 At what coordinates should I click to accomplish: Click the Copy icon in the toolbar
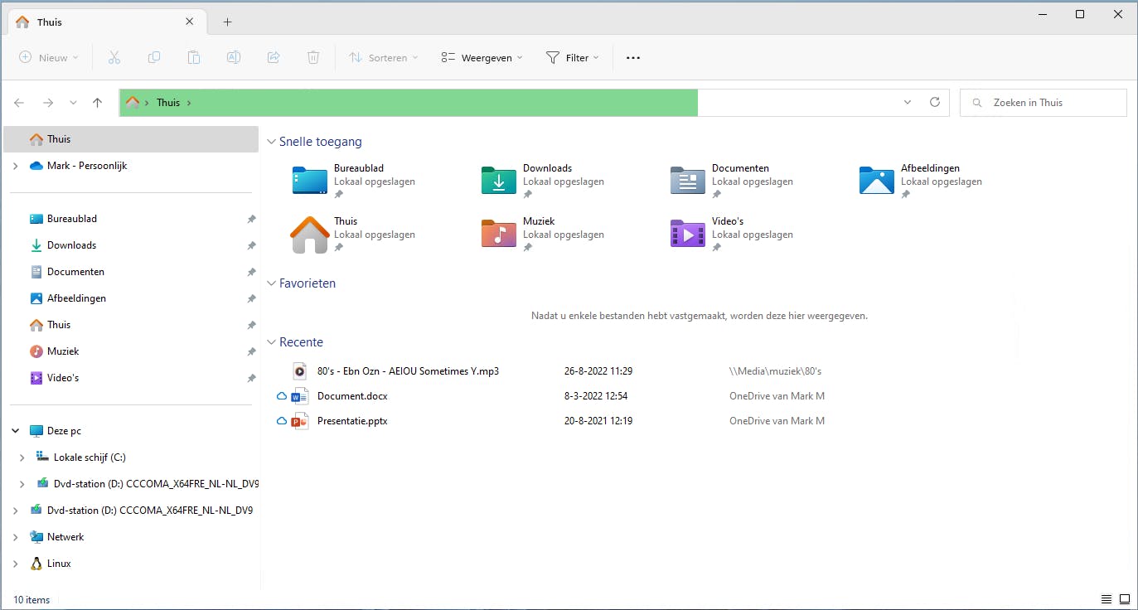click(x=154, y=57)
